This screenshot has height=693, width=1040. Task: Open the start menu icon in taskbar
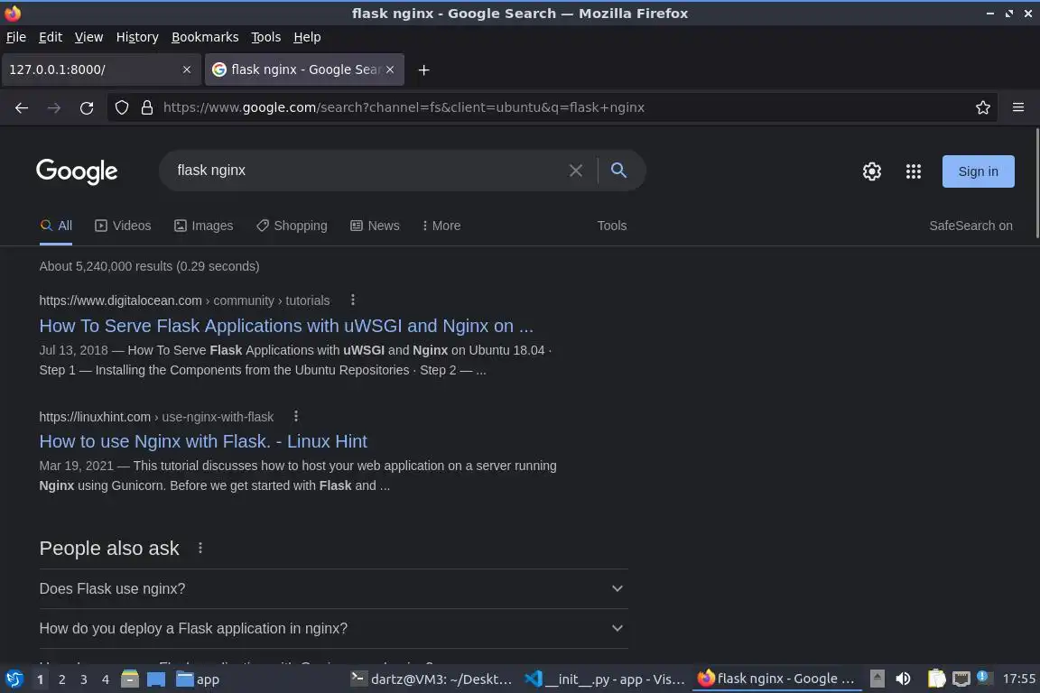click(x=14, y=679)
